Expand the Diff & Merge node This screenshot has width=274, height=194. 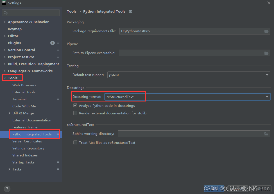(9, 113)
